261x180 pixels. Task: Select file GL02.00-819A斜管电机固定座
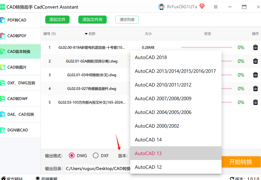pyautogui.click(x=92, y=47)
